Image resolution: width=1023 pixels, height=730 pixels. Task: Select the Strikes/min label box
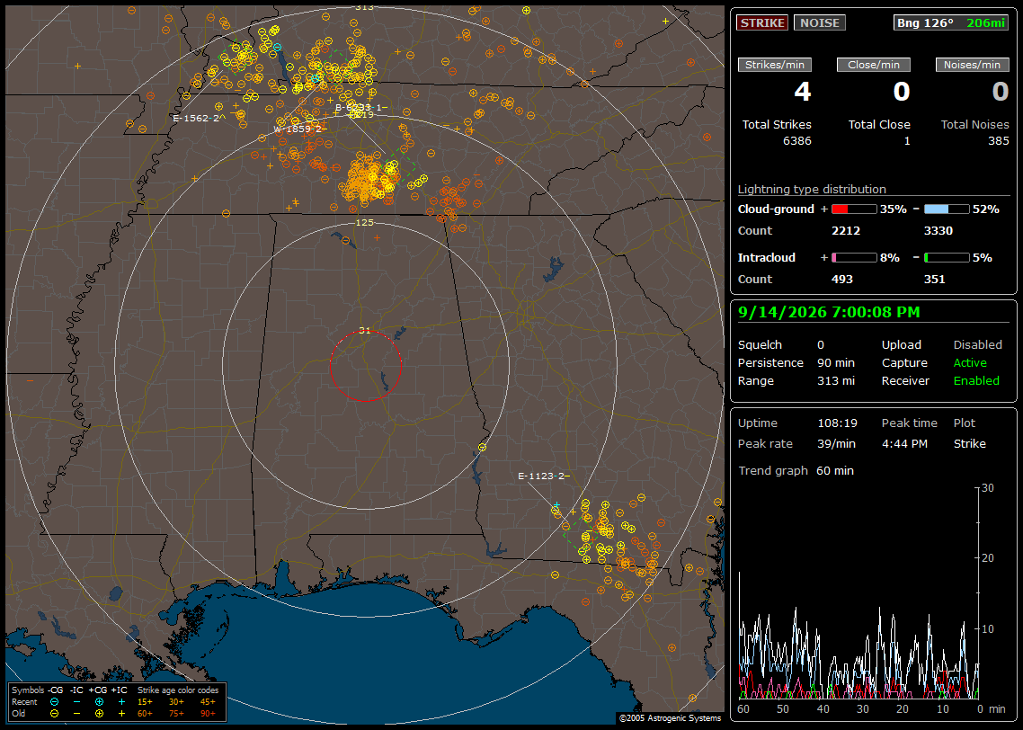(774, 65)
